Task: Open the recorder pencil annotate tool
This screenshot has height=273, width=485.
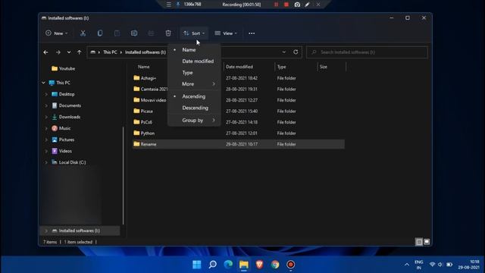Action: [x=307, y=5]
